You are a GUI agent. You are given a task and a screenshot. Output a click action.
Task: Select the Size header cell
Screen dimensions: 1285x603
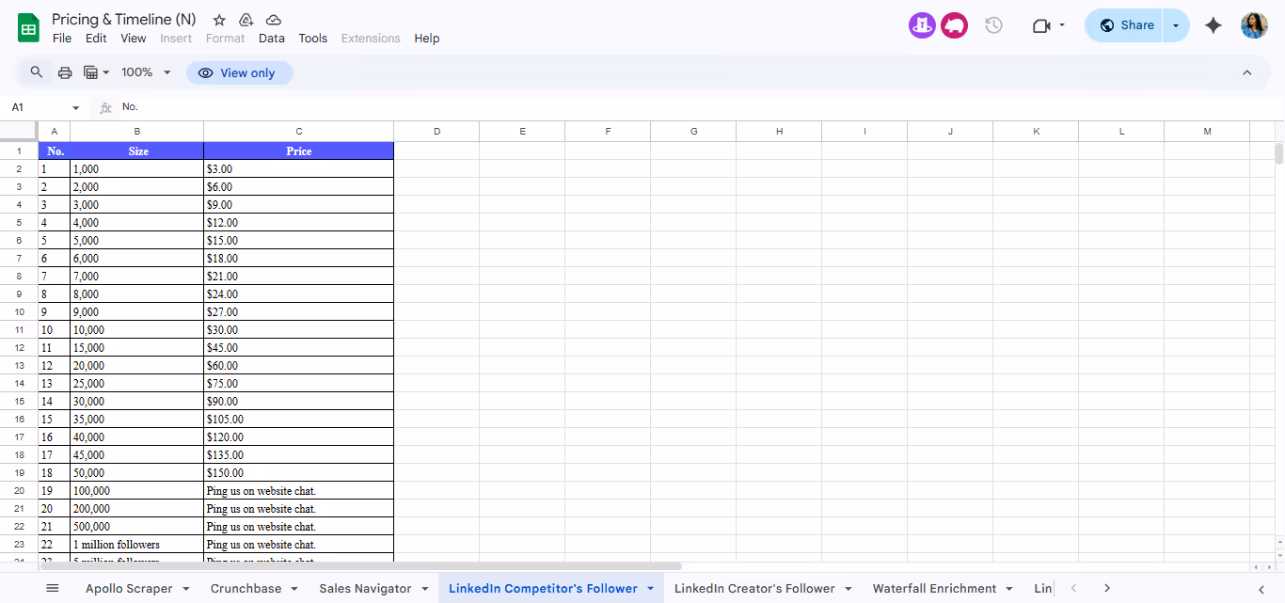coord(137,151)
